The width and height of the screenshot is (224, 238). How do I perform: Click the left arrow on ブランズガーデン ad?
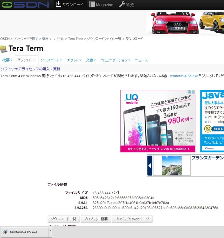[x=150, y=166]
